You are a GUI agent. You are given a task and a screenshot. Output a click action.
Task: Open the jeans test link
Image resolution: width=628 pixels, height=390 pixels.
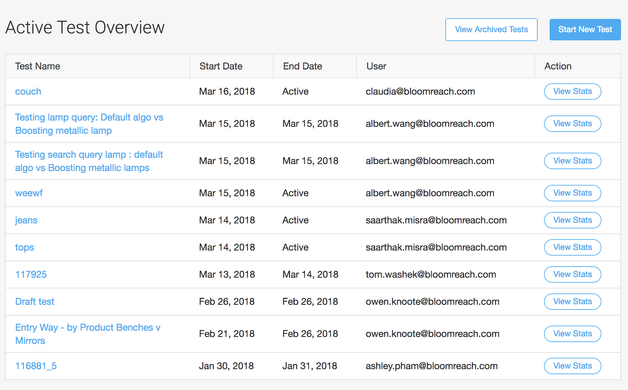pyautogui.click(x=26, y=220)
